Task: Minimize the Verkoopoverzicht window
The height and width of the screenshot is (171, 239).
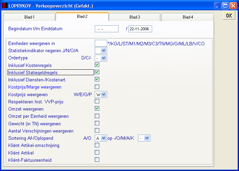Action: pyautogui.click(x=217, y=6)
